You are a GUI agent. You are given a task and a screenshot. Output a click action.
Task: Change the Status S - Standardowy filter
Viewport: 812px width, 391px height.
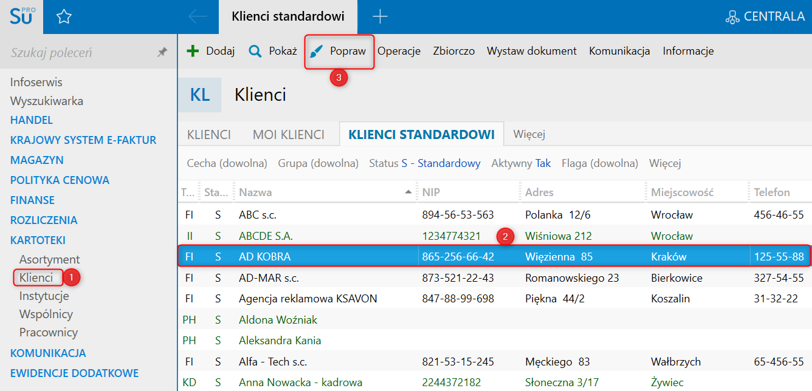tap(425, 163)
